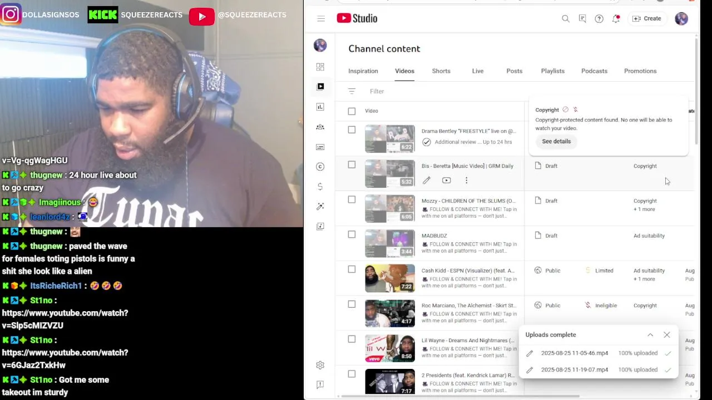
Task: Switch to the Playlists tab
Action: tap(553, 71)
